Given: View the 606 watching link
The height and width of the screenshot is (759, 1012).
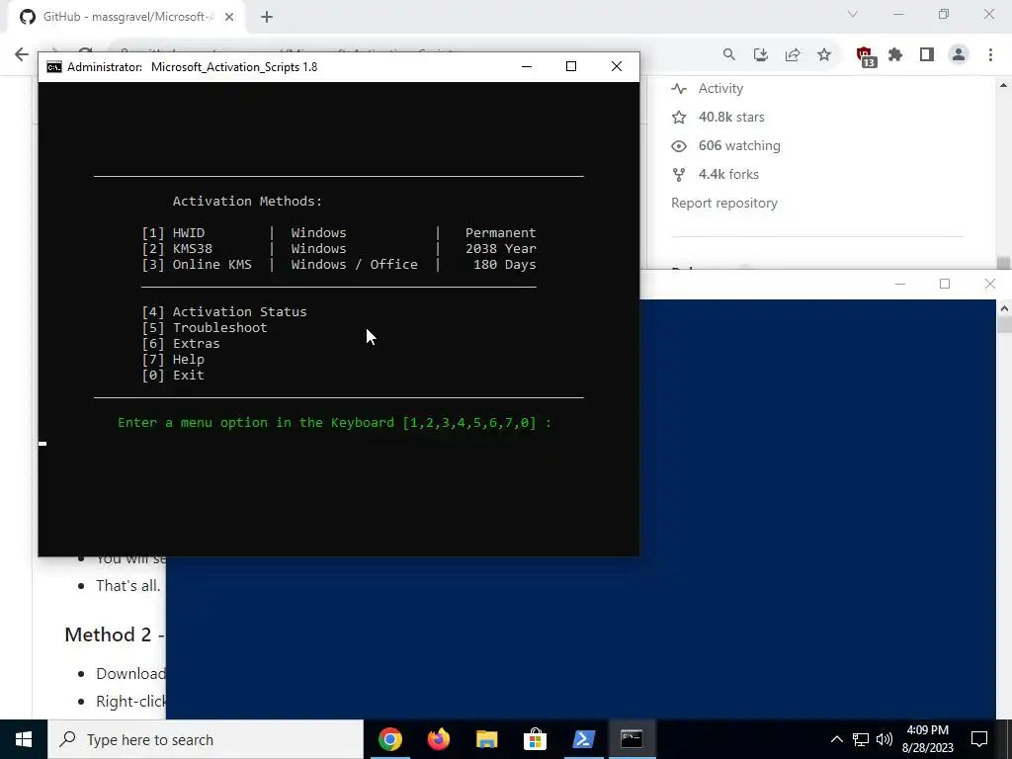Looking at the screenshot, I should [x=739, y=146].
